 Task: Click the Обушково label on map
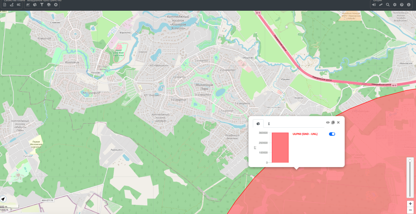pyautogui.click(x=248, y=57)
